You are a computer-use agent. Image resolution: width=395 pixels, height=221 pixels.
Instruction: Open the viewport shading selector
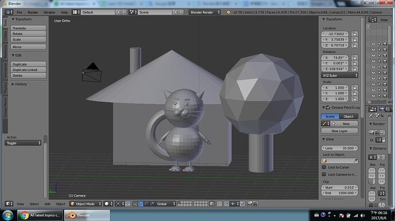tap(108, 204)
